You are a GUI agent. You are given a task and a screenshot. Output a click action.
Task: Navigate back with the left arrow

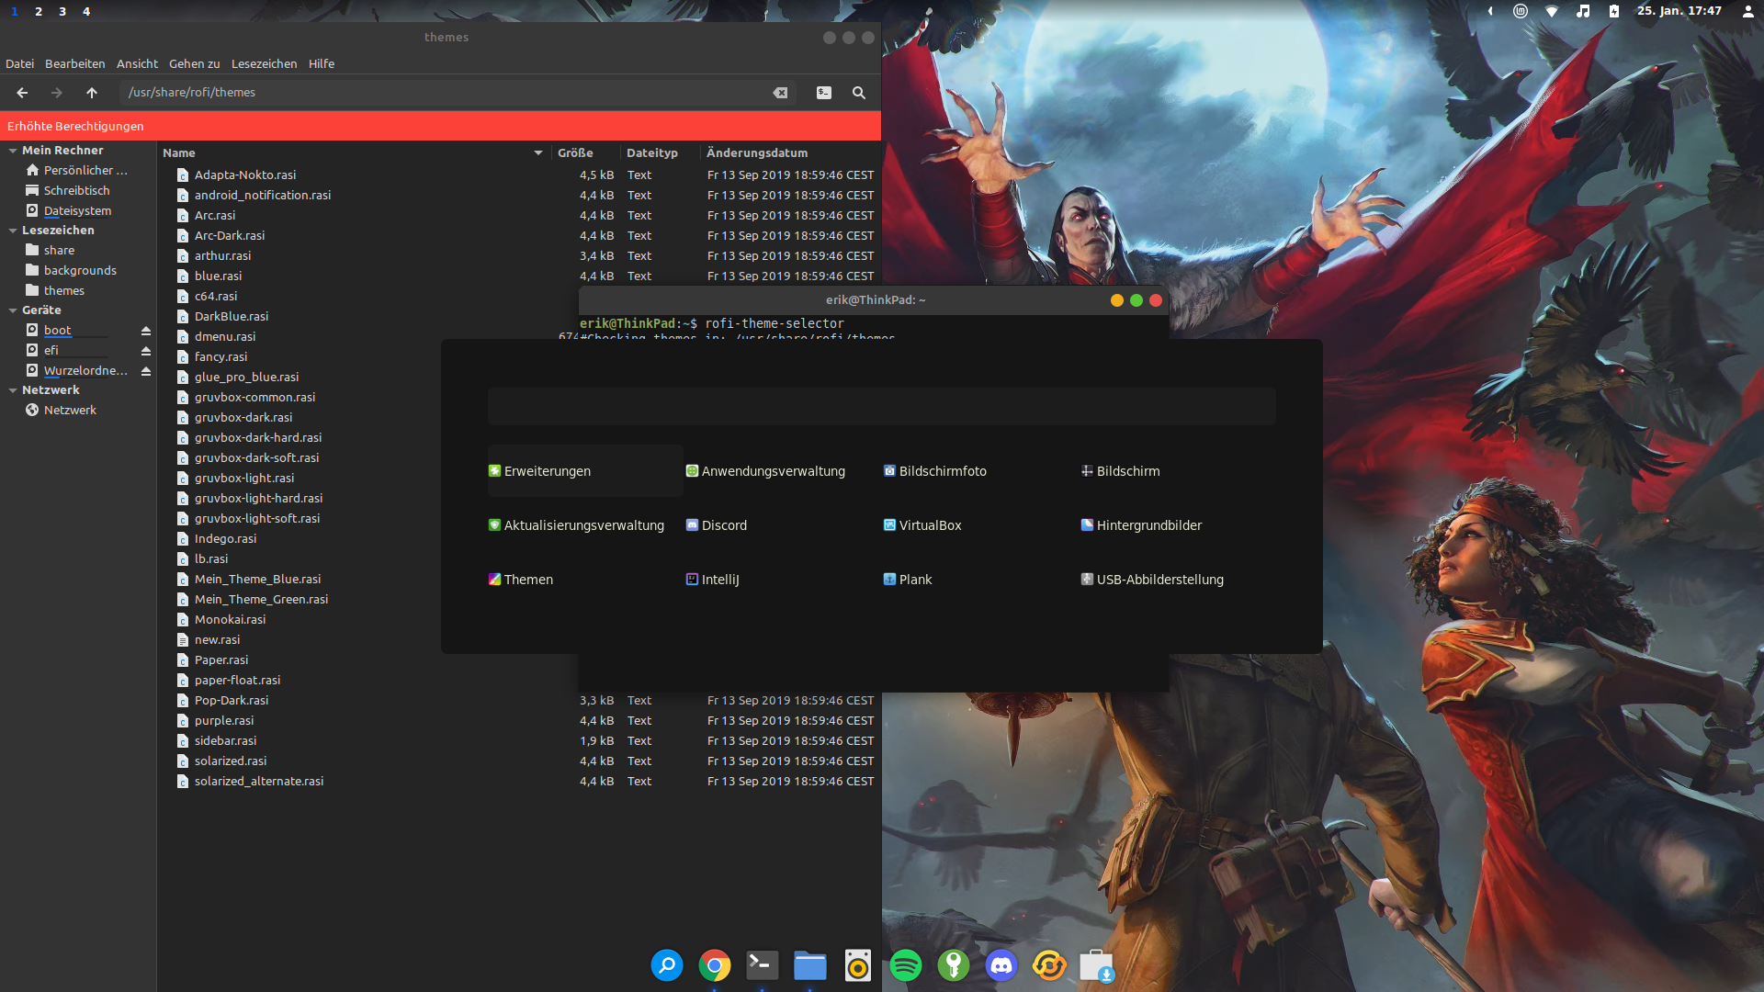coord(21,93)
